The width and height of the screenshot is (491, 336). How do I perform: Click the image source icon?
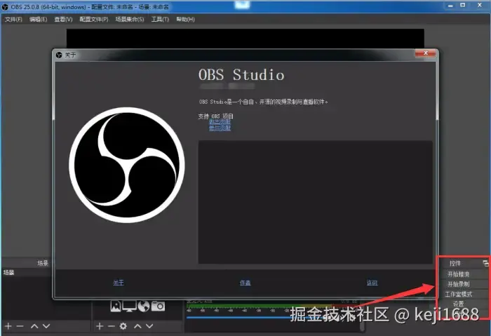(x=116, y=306)
